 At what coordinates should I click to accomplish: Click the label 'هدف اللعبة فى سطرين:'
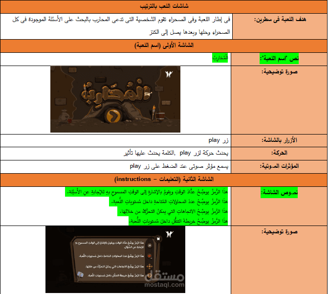(x=280, y=20)
